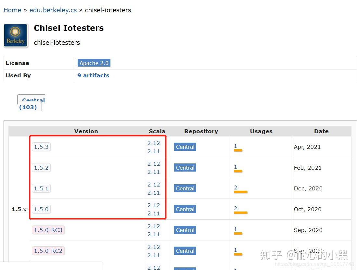
Task: Click the Usages column header
Action: (261, 131)
